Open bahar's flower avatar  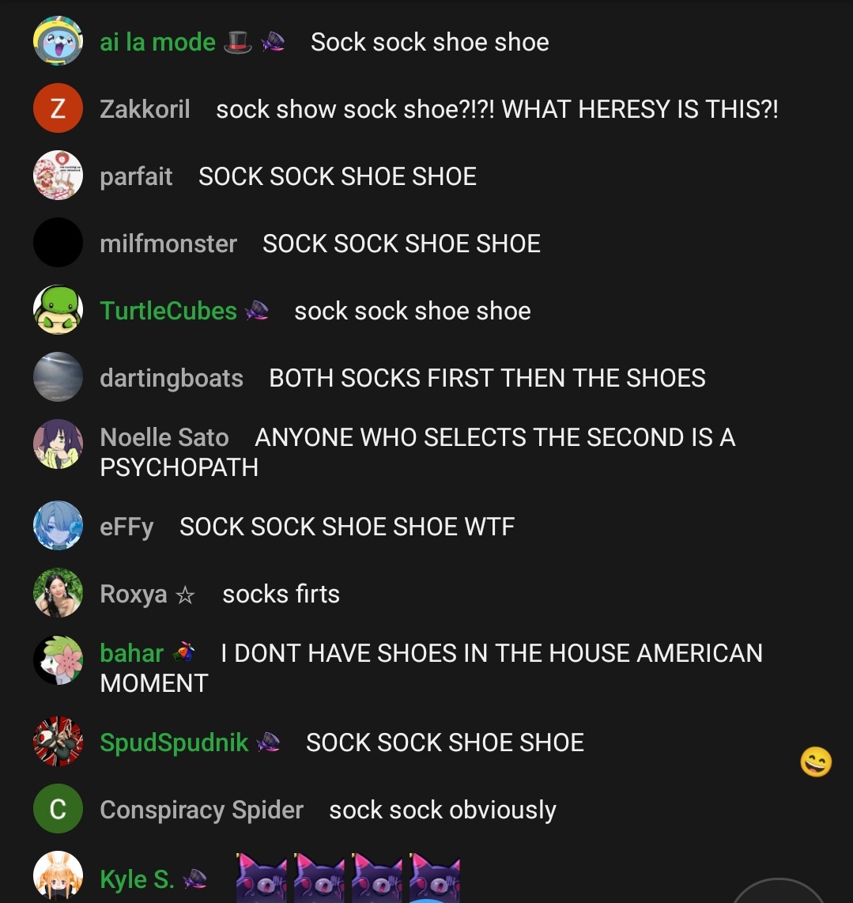[x=58, y=659]
